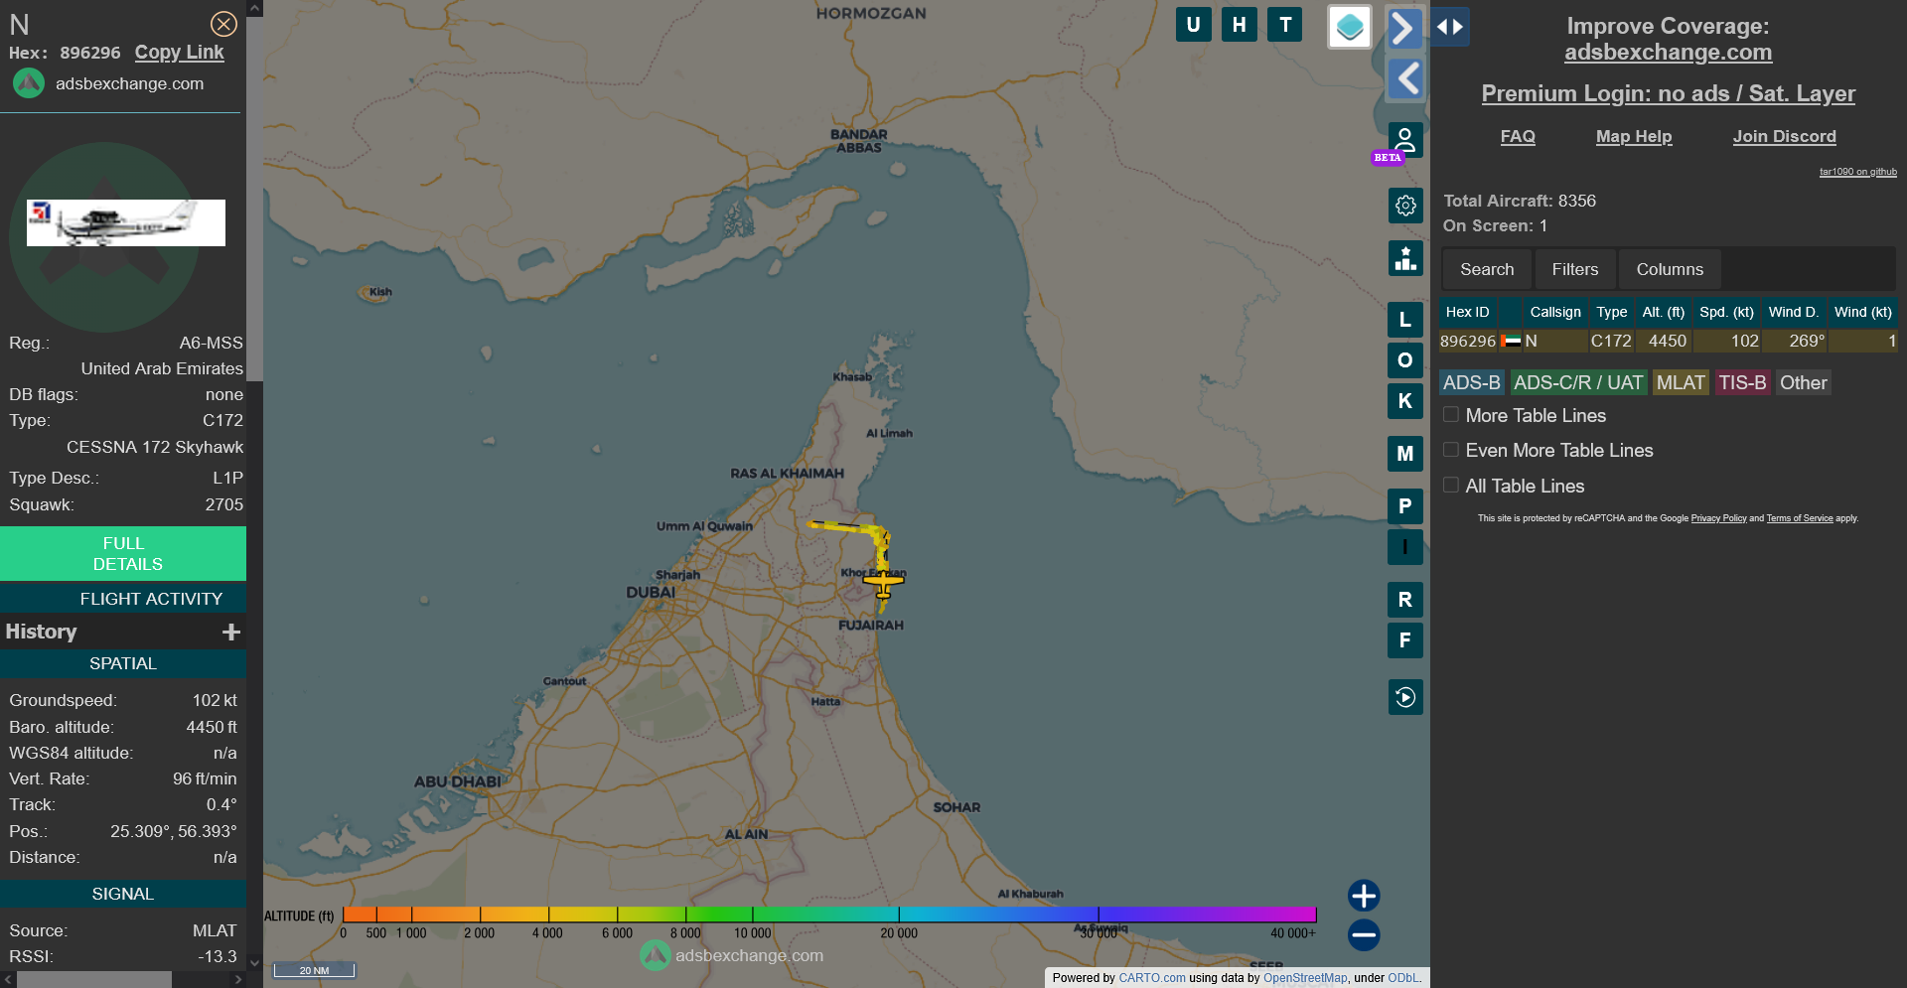Toggle the ADS-C/R / UAT source filter

pos(1578,382)
